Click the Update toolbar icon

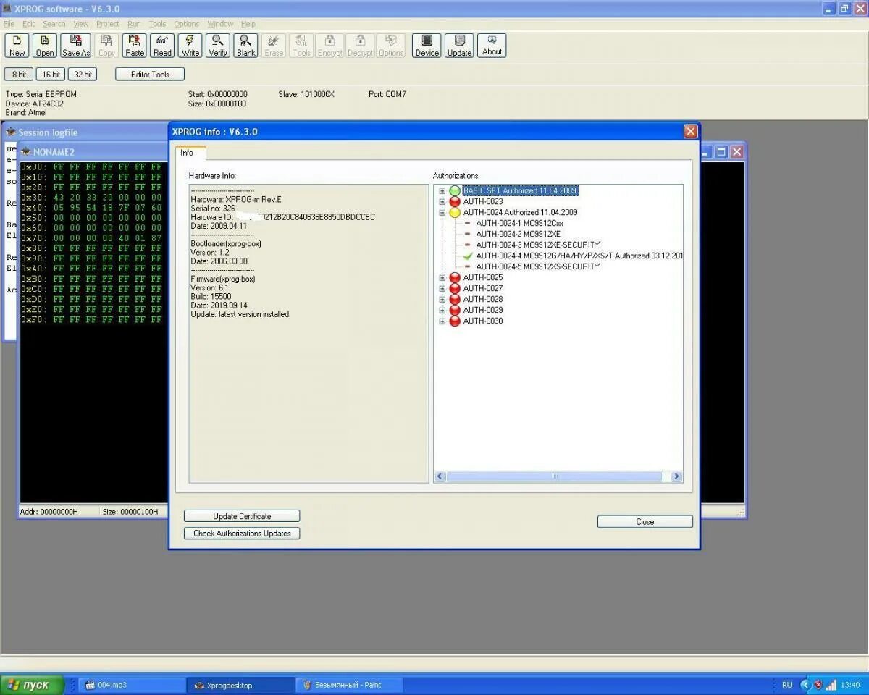tap(459, 46)
